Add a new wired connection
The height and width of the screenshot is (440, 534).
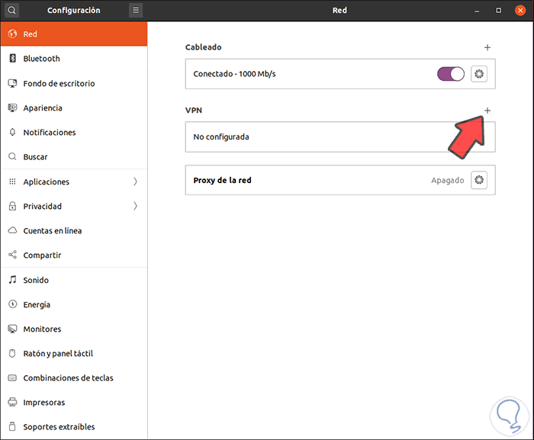tap(487, 47)
